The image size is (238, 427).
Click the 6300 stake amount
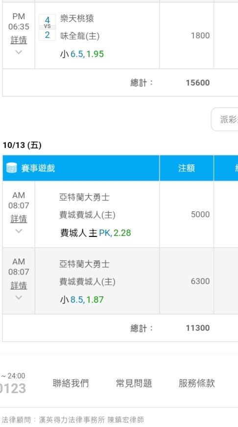tap(200, 281)
